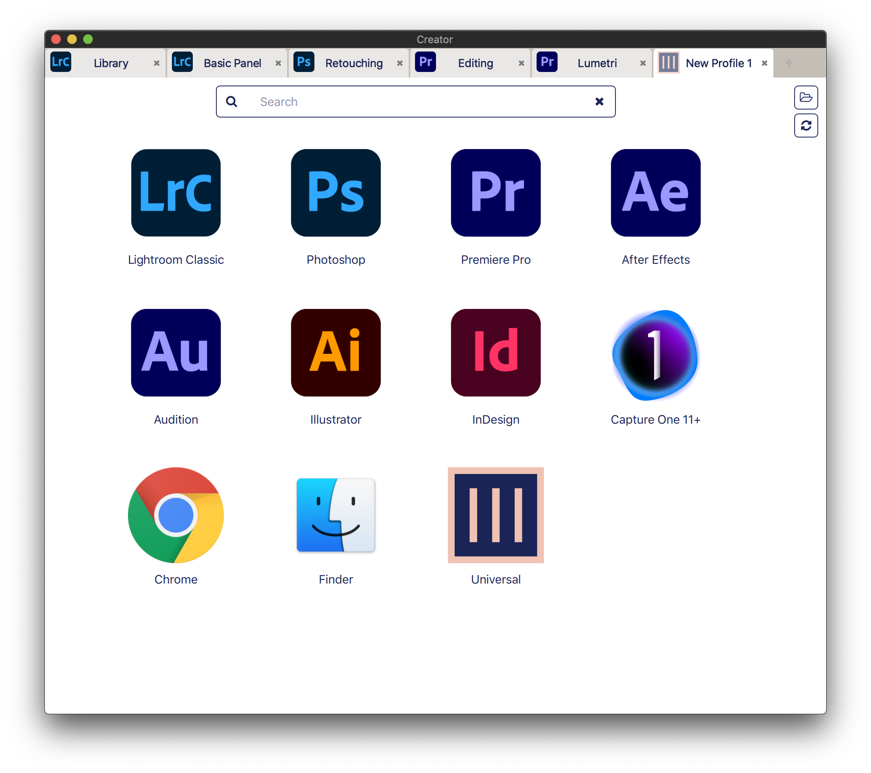Select the New Profile 1 tab
This screenshot has width=871, height=773.
(x=713, y=63)
